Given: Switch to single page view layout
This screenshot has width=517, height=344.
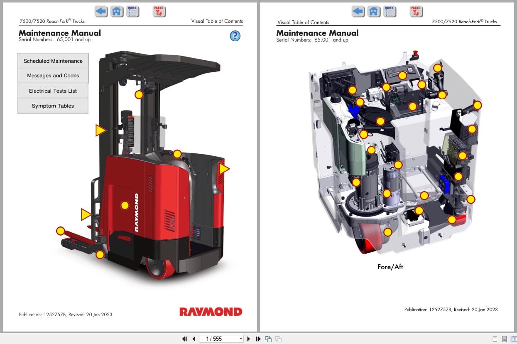Looking at the screenshot, I should [495, 339].
